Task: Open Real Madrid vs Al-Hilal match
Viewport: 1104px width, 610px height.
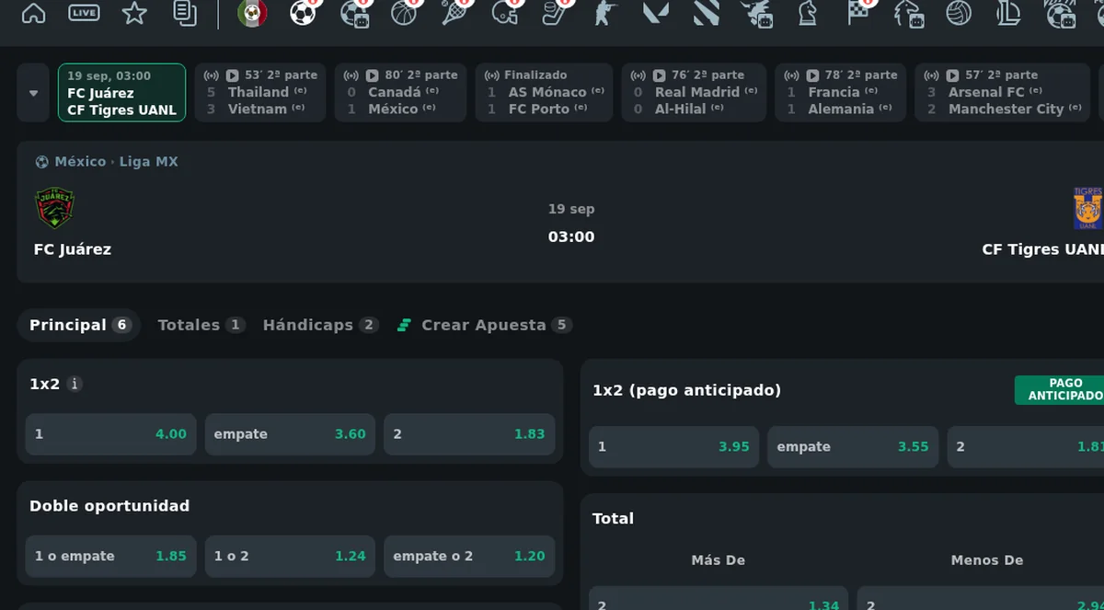Action: point(694,92)
